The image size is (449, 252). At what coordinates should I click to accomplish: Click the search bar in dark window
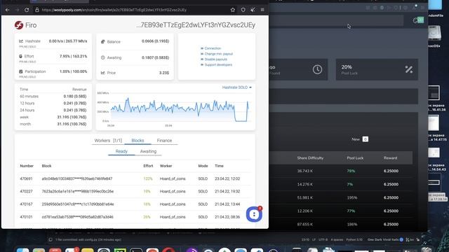coord(337,20)
